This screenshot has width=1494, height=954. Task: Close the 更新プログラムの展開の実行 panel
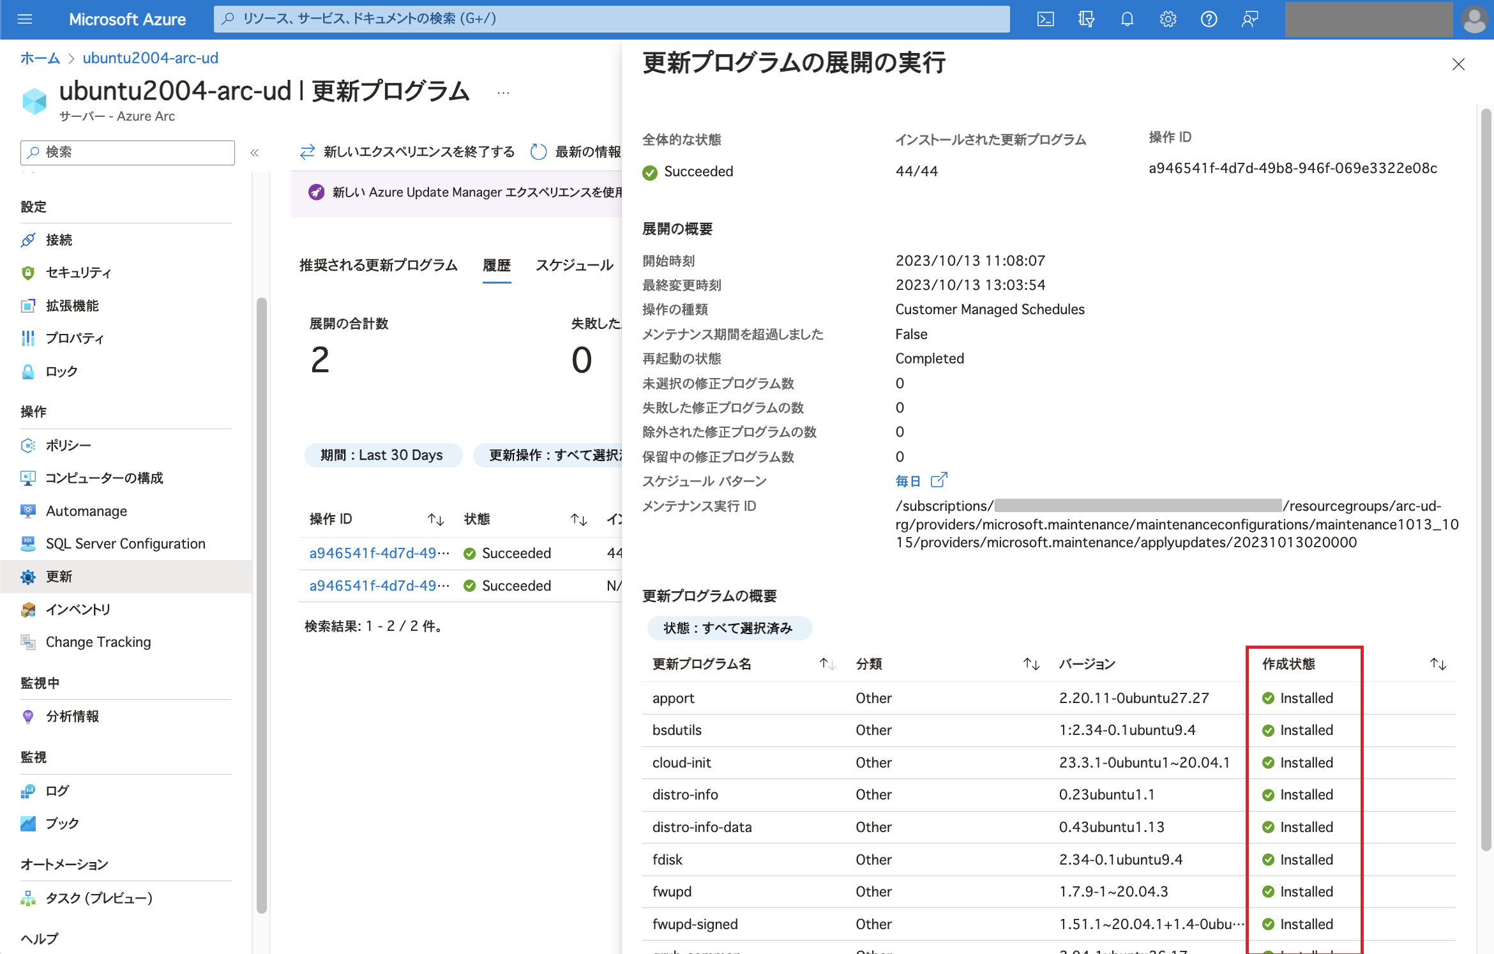(x=1458, y=64)
